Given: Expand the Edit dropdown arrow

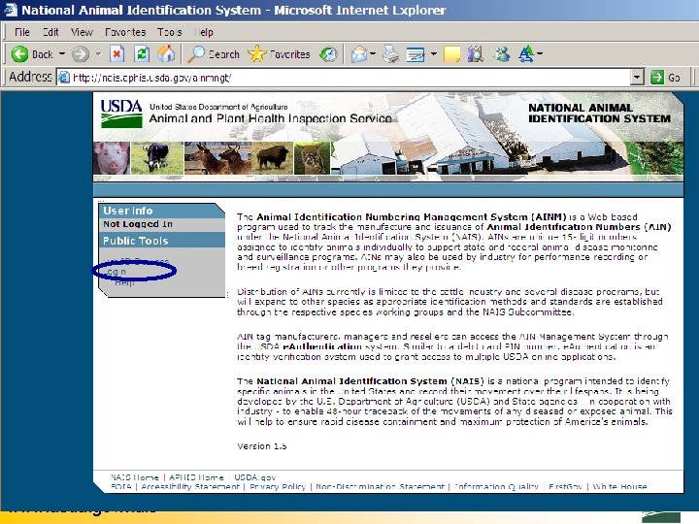Looking at the screenshot, I should coord(433,54).
